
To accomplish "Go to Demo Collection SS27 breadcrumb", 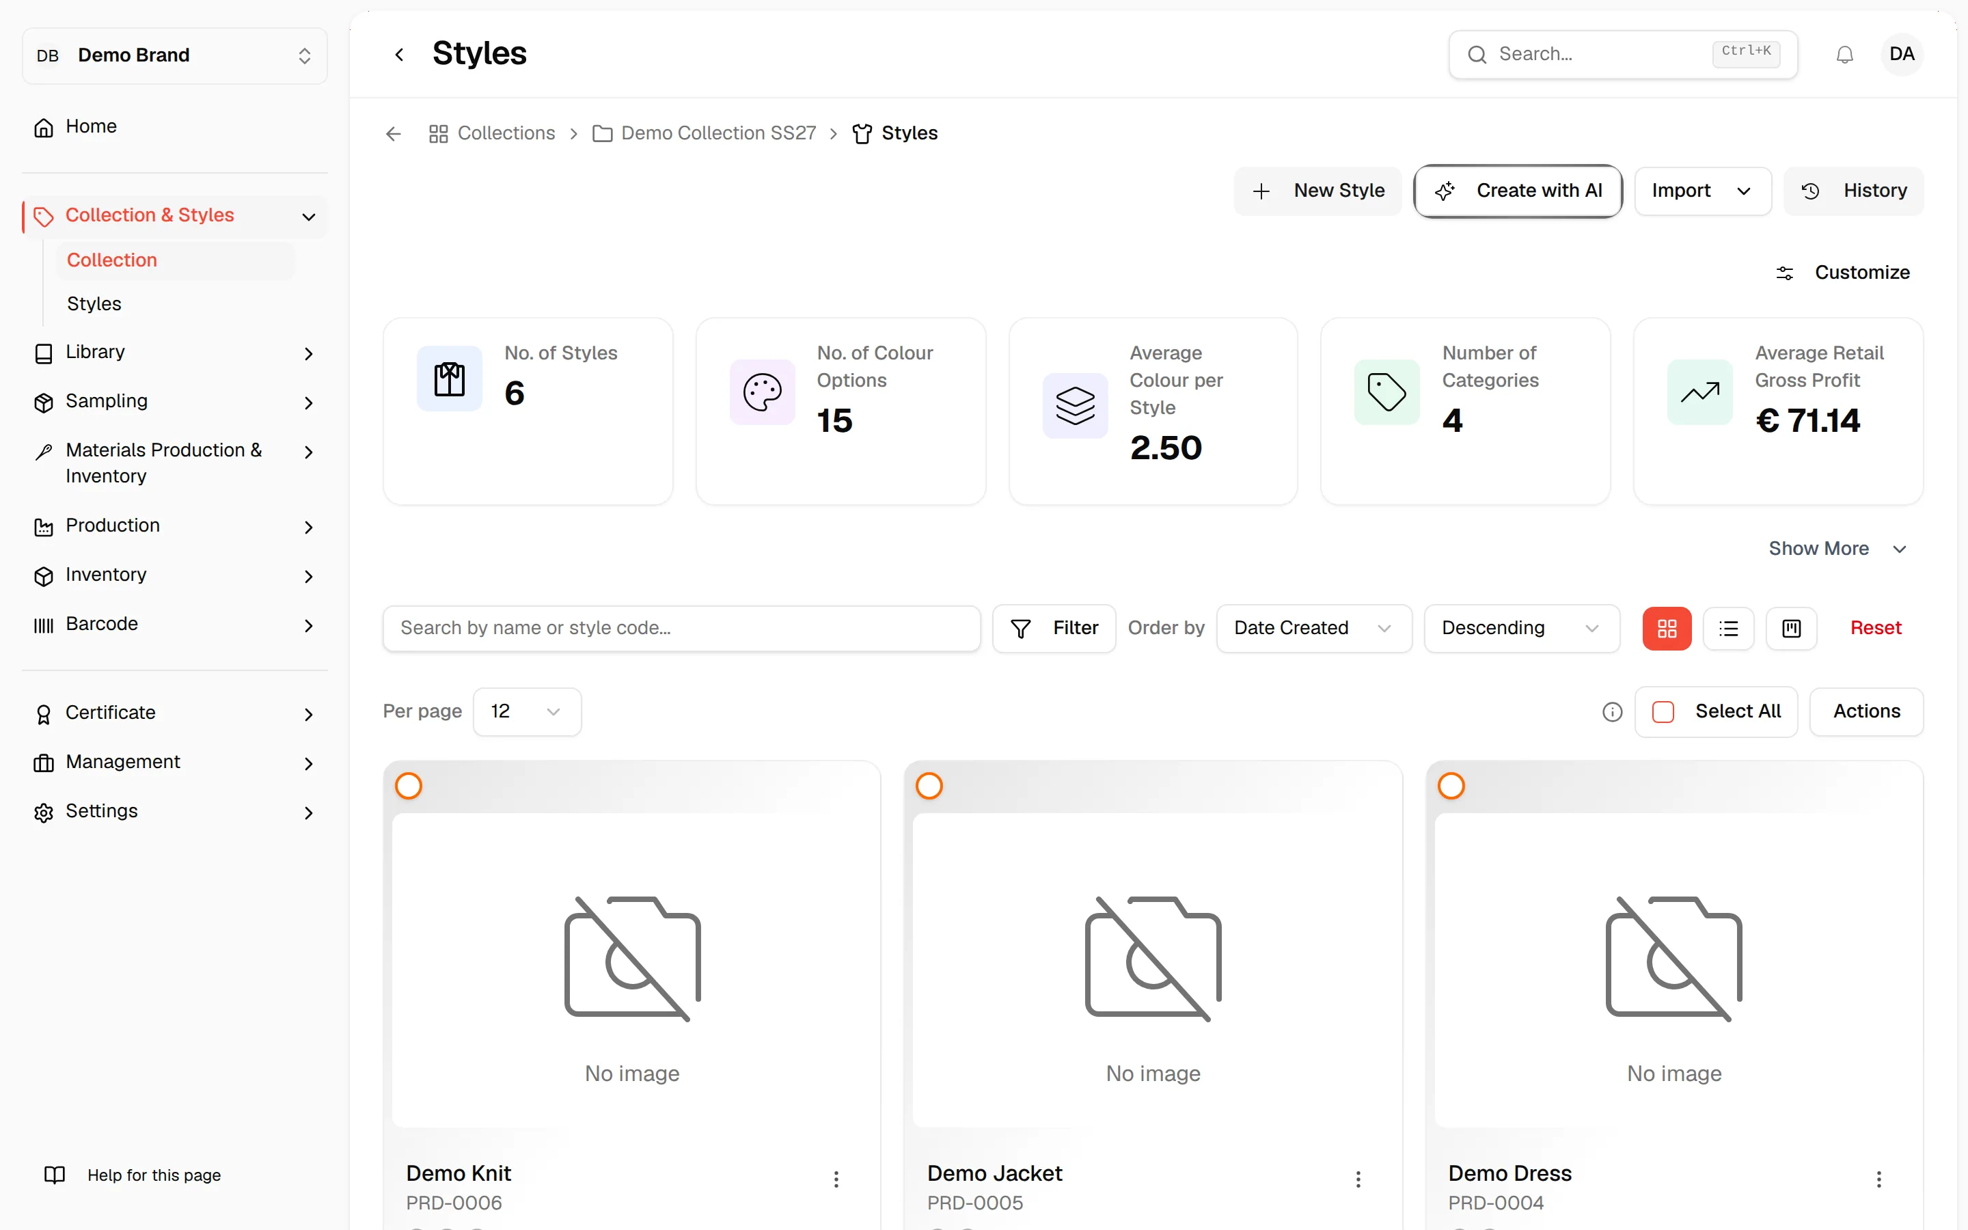I will click(705, 133).
